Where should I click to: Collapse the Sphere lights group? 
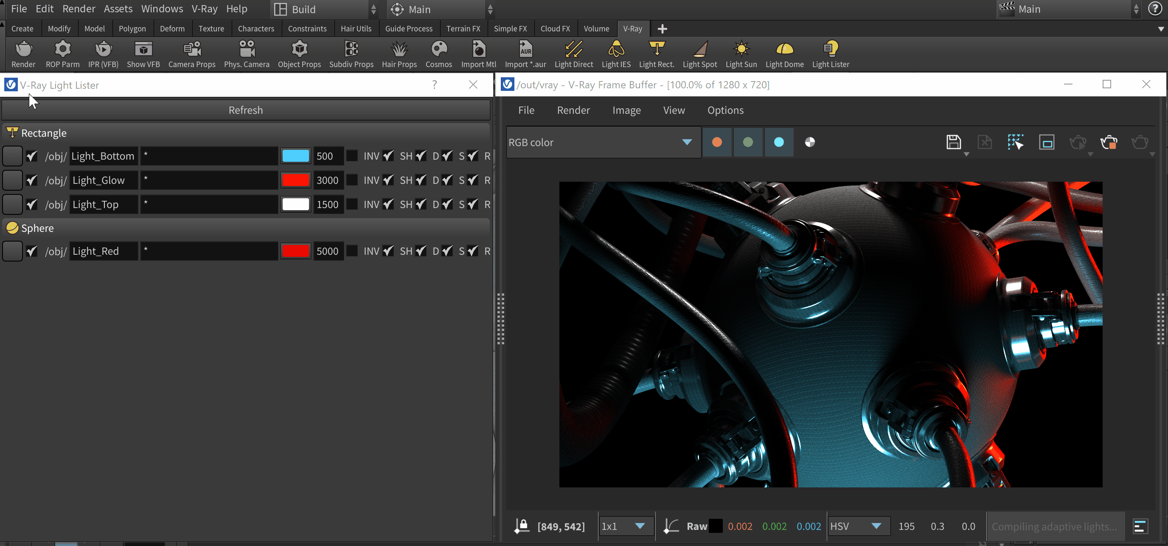246,228
